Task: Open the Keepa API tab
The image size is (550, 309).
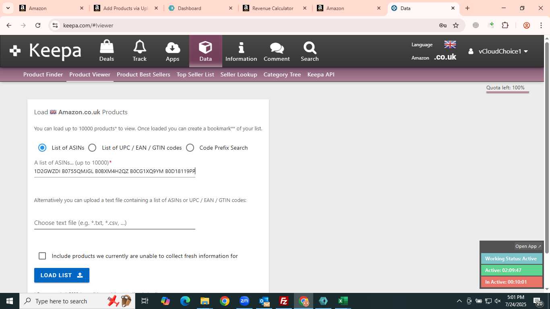Action: click(321, 74)
